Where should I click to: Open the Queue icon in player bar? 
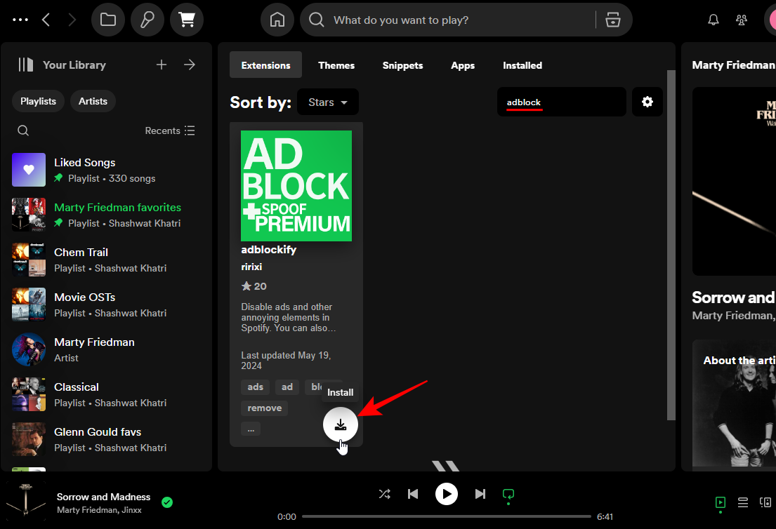742,502
